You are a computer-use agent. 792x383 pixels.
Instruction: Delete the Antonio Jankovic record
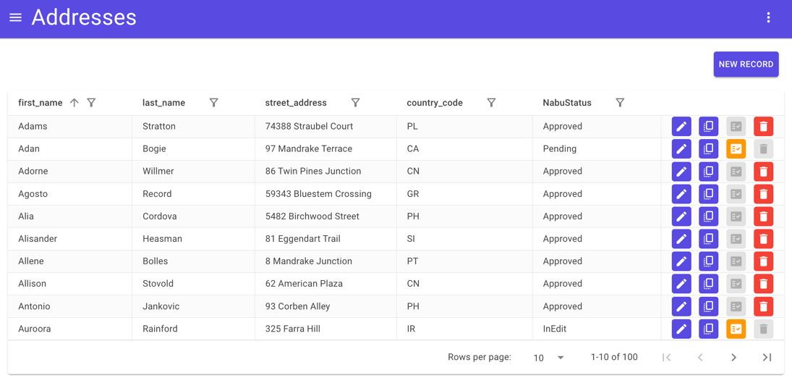[763, 306]
